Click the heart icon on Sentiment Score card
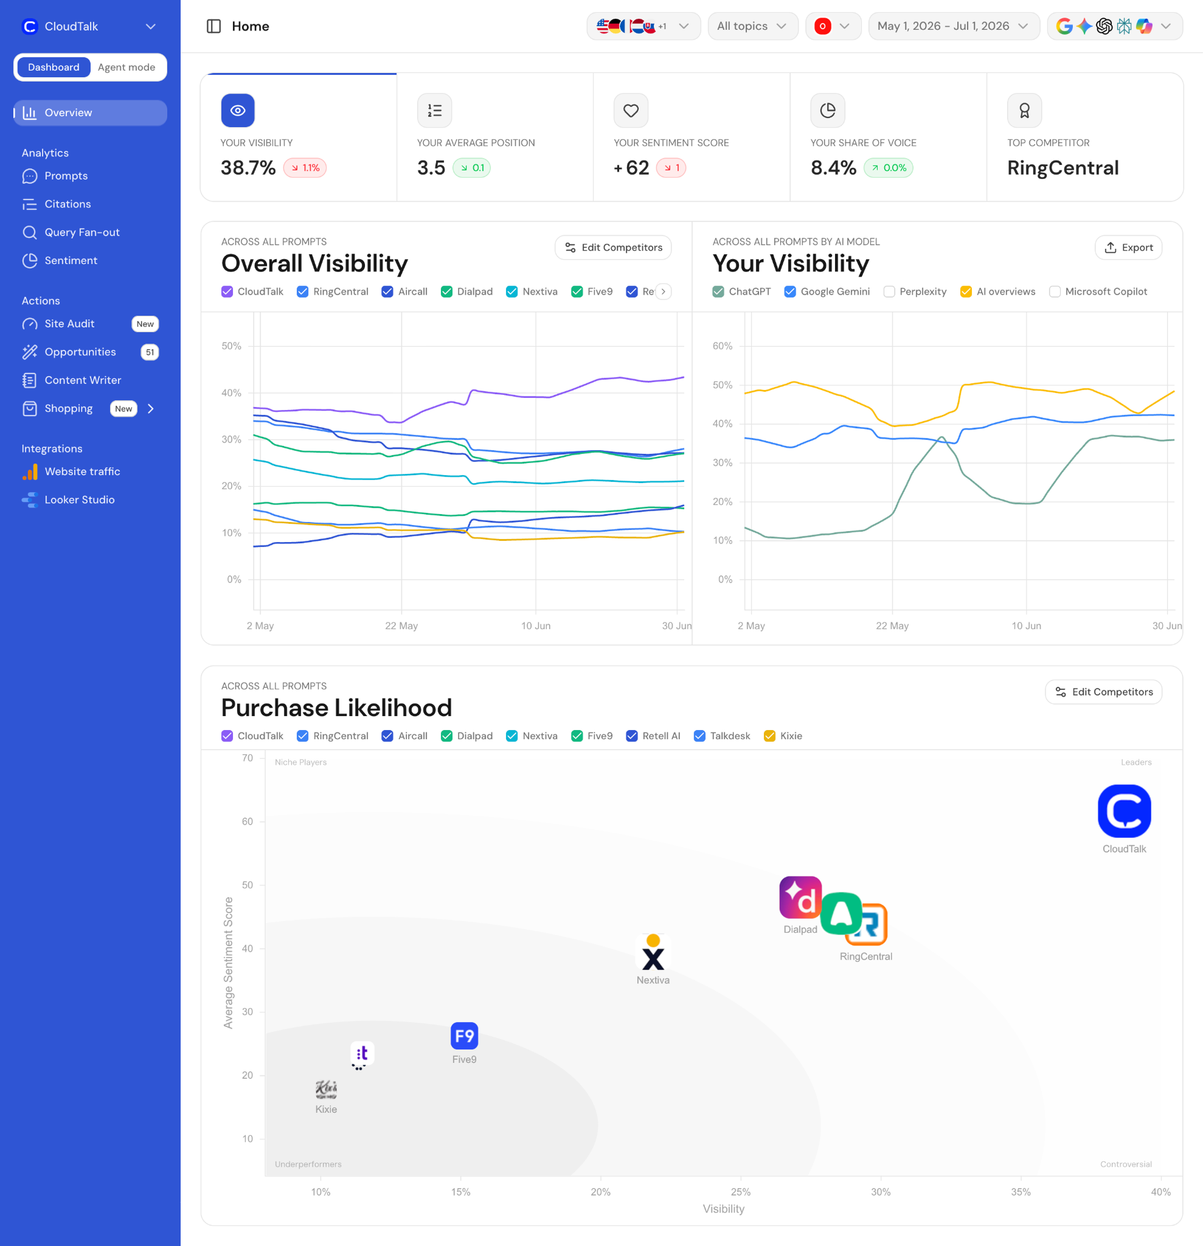 [631, 110]
